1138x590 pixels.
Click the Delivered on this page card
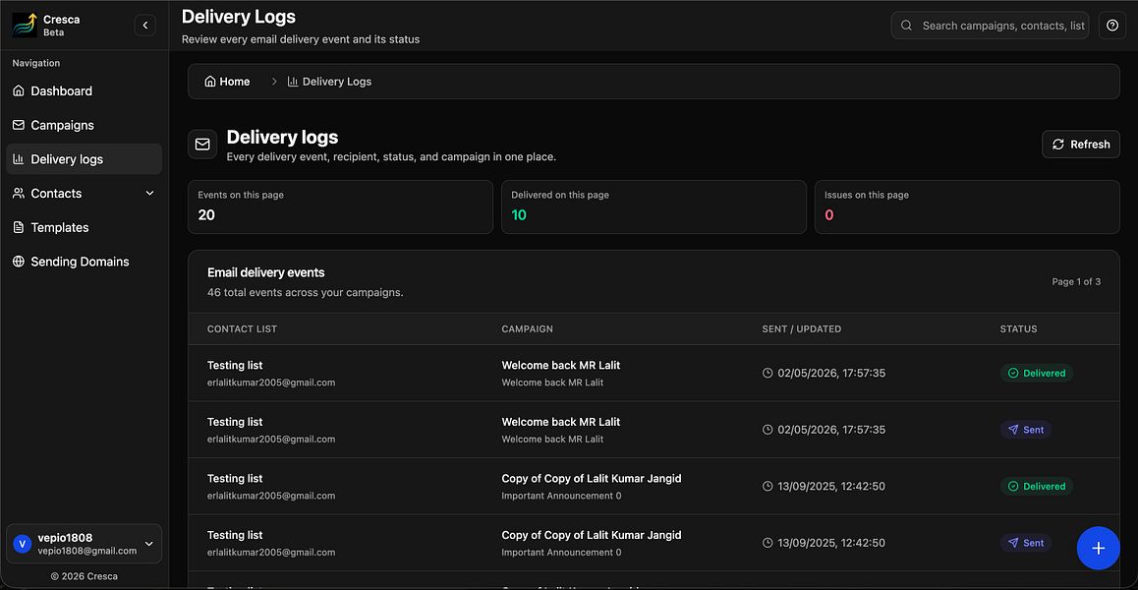pyautogui.click(x=654, y=207)
